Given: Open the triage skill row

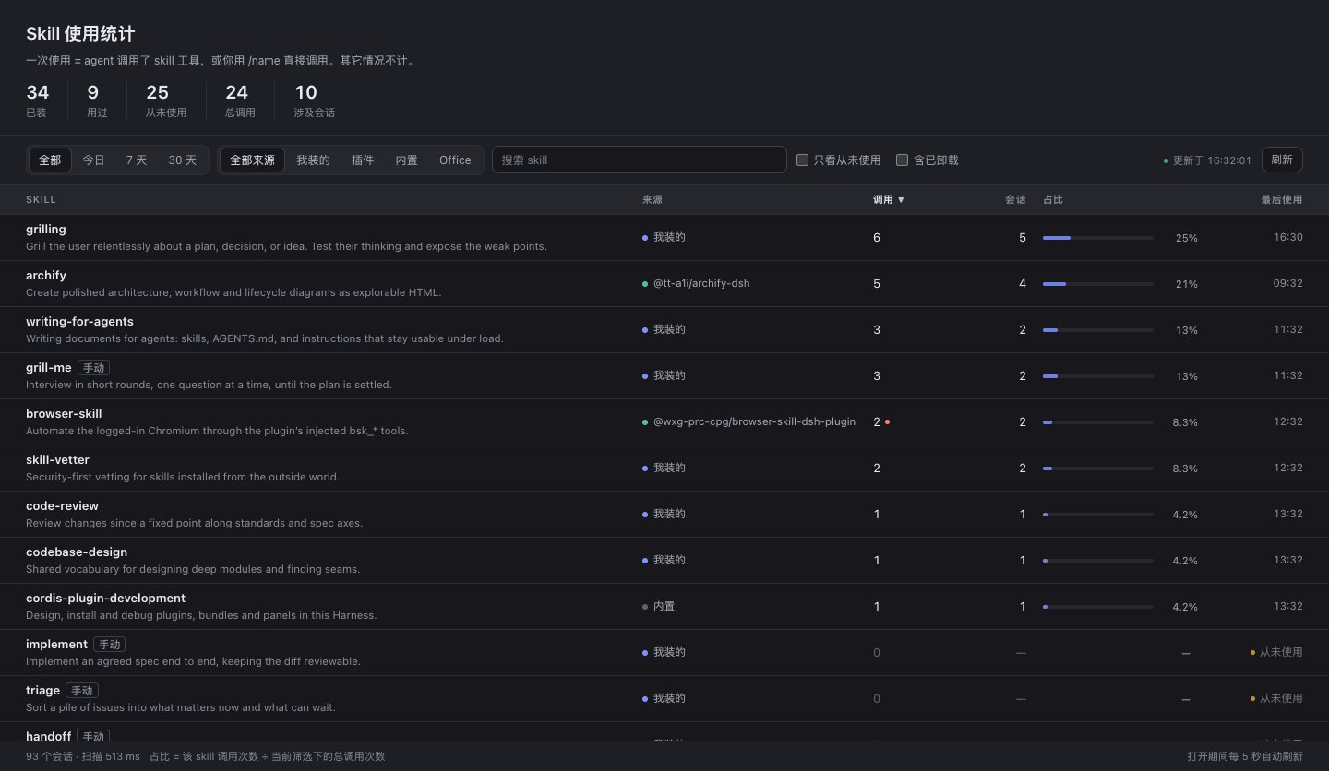Looking at the screenshot, I should [664, 698].
